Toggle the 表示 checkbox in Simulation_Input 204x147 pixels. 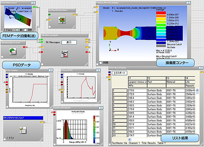click(17, 30)
